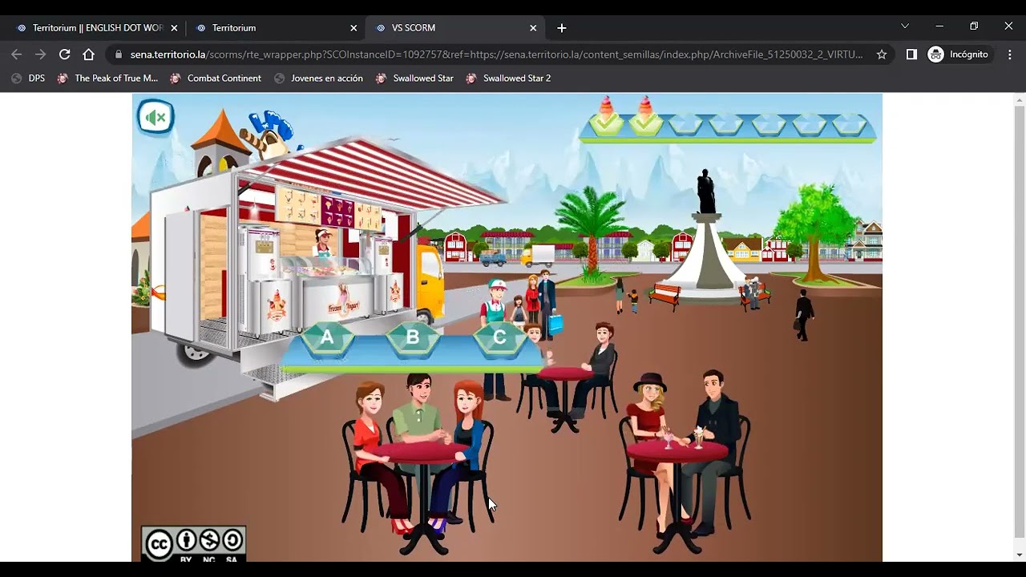Click the third progress hexagon

(x=686, y=123)
